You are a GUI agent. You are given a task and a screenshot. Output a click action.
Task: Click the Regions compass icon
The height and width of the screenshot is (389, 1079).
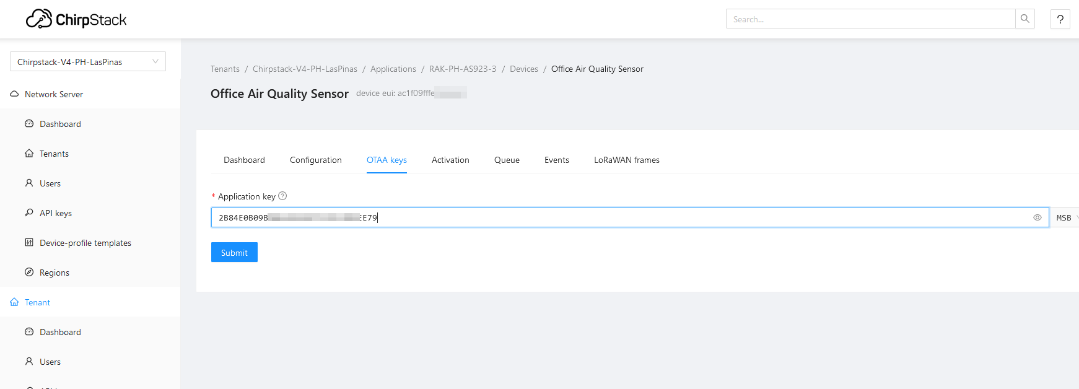click(x=29, y=273)
